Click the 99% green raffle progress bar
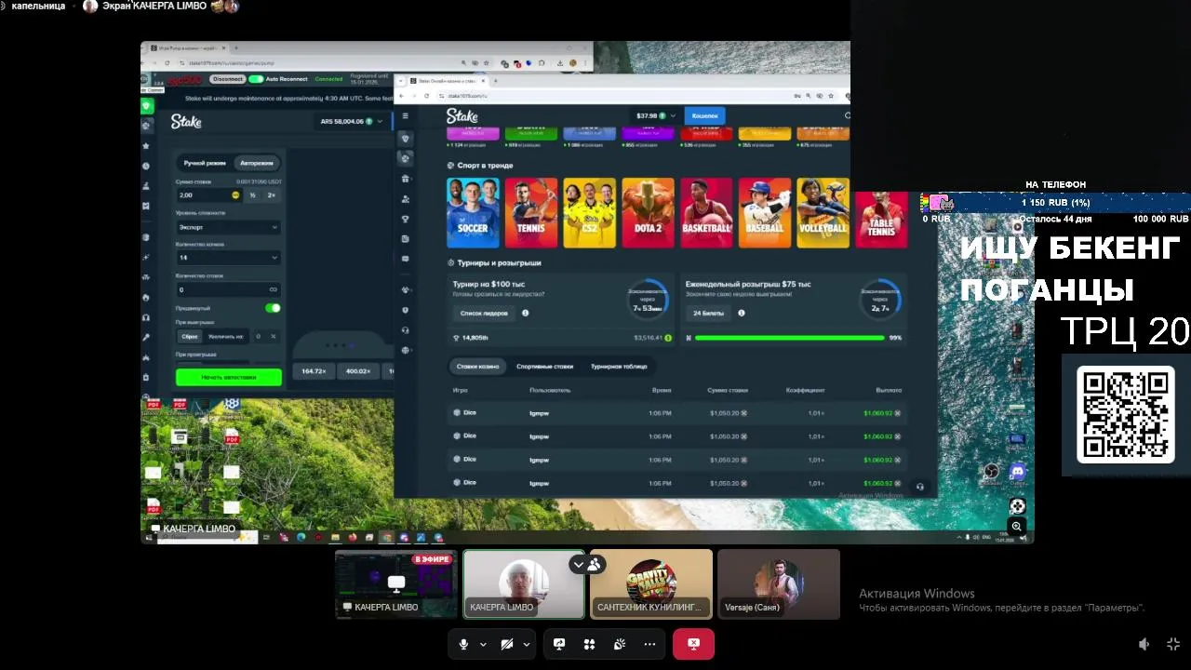Screen dimensions: 1191x670 (x=790, y=338)
